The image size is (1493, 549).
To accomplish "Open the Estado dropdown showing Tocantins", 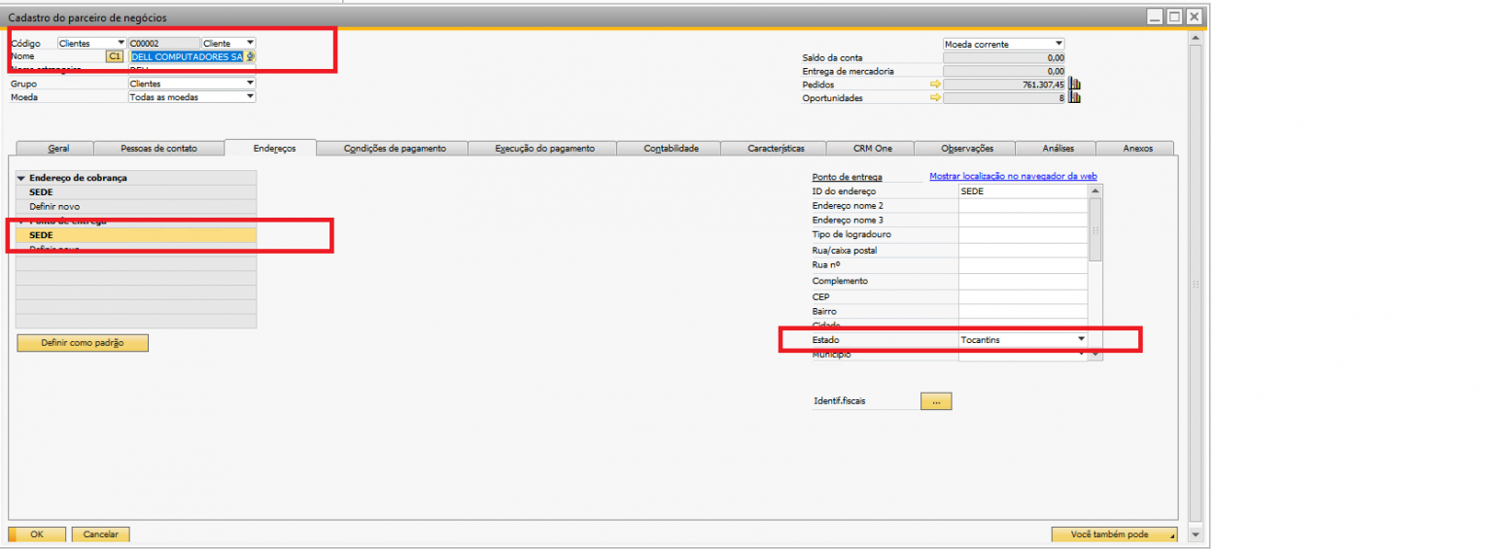I will pos(1080,339).
